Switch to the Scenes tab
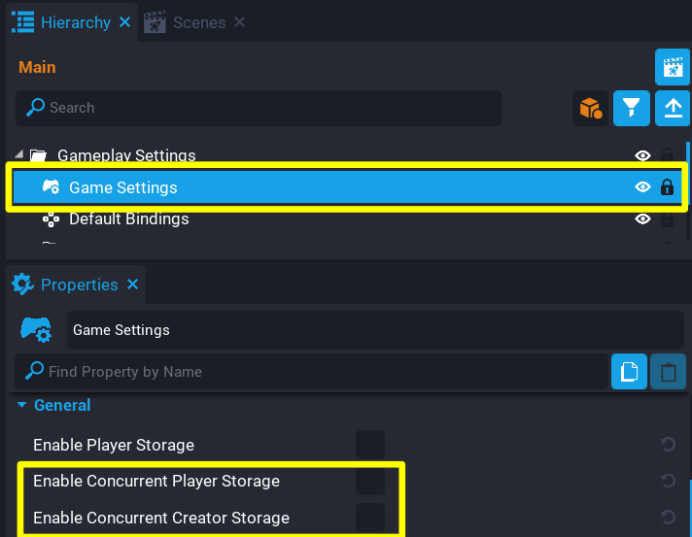The image size is (692, 537). click(x=198, y=22)
